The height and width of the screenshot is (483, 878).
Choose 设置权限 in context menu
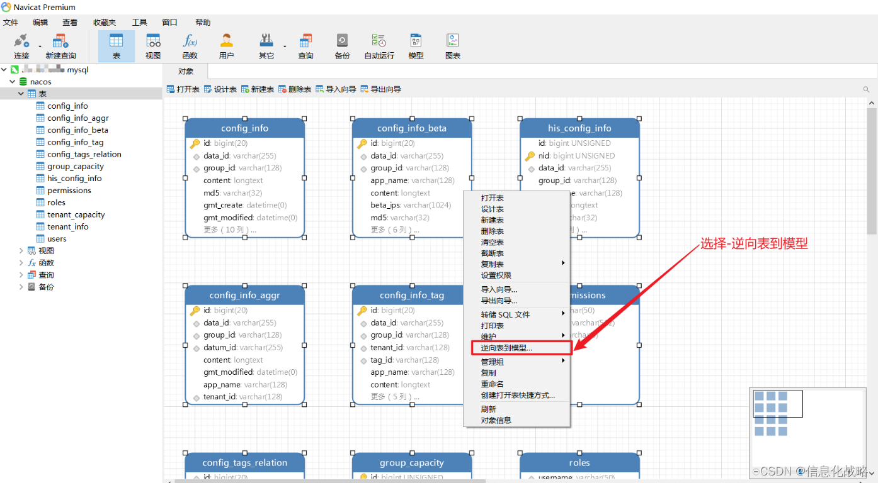pyautogui.click(x=516, y=275)
